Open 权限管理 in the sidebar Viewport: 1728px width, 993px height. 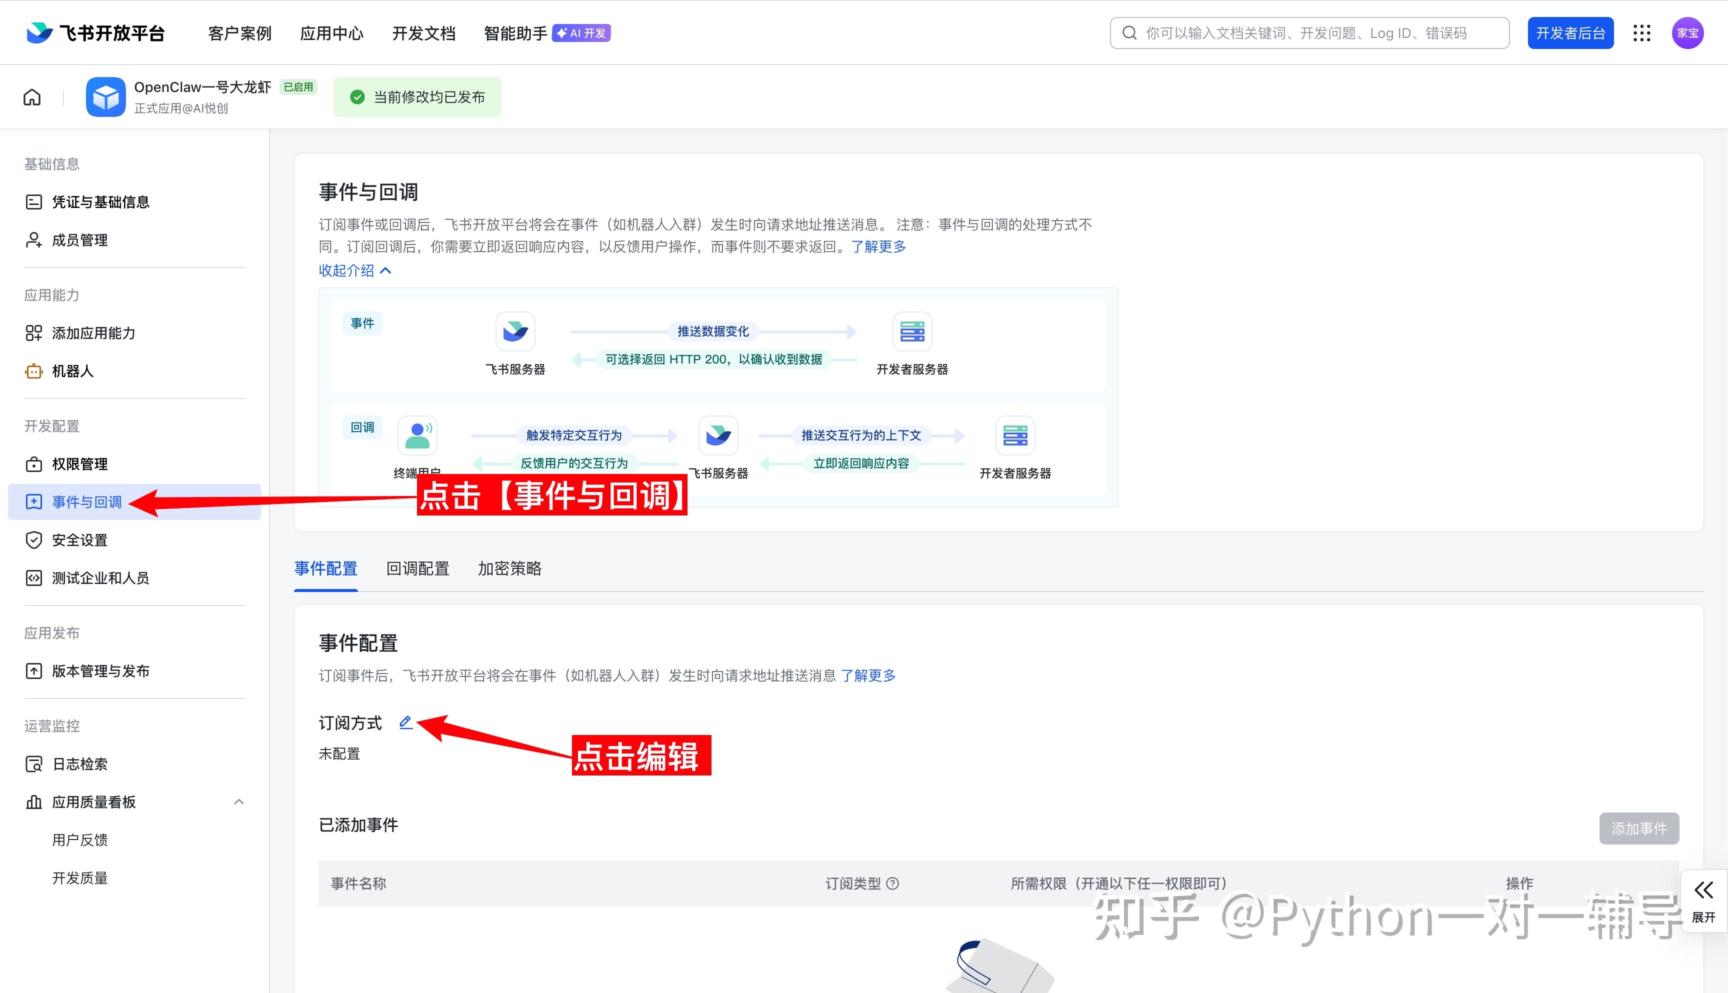coord(80,464)
